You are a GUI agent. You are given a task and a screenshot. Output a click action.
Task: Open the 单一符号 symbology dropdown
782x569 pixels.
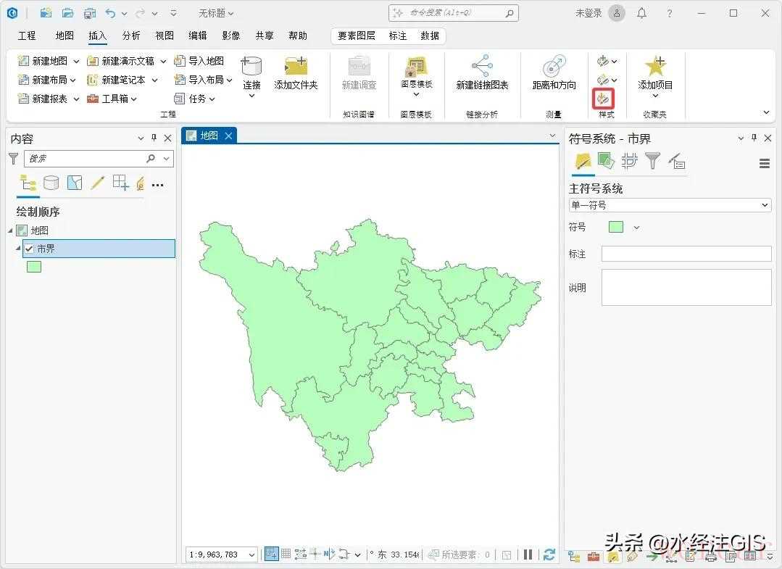[670, 205]
